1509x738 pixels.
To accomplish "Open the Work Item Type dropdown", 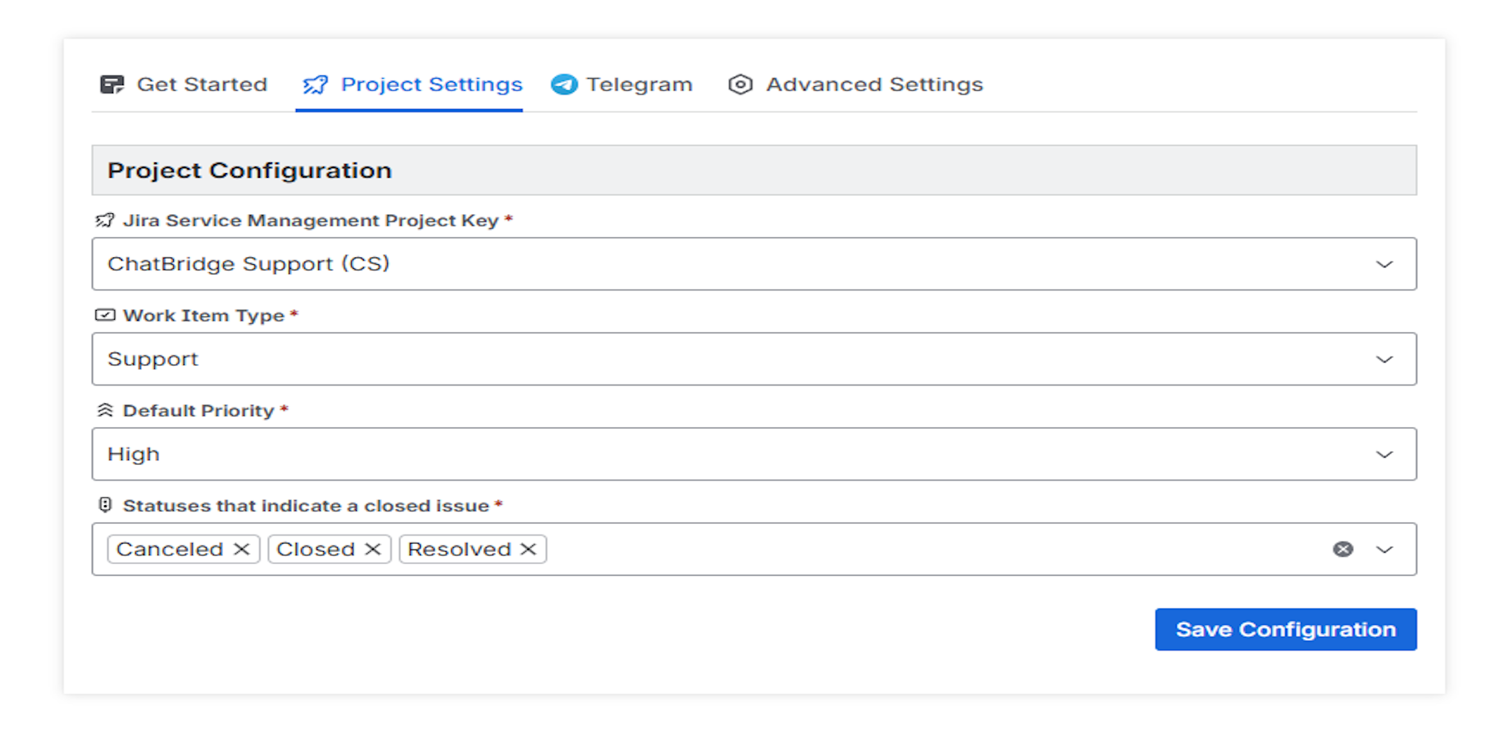I will tap(1384, 359).
